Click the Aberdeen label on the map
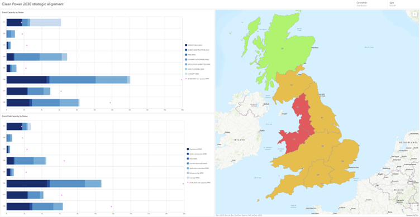Viewport: 420px width, 217px height. click(315, 47)
